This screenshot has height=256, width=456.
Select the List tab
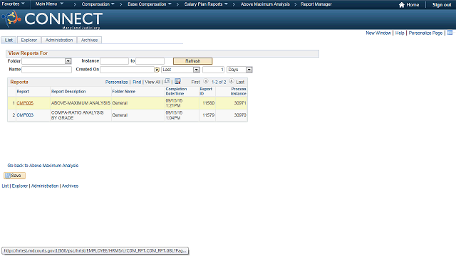(x=9, y=40)
